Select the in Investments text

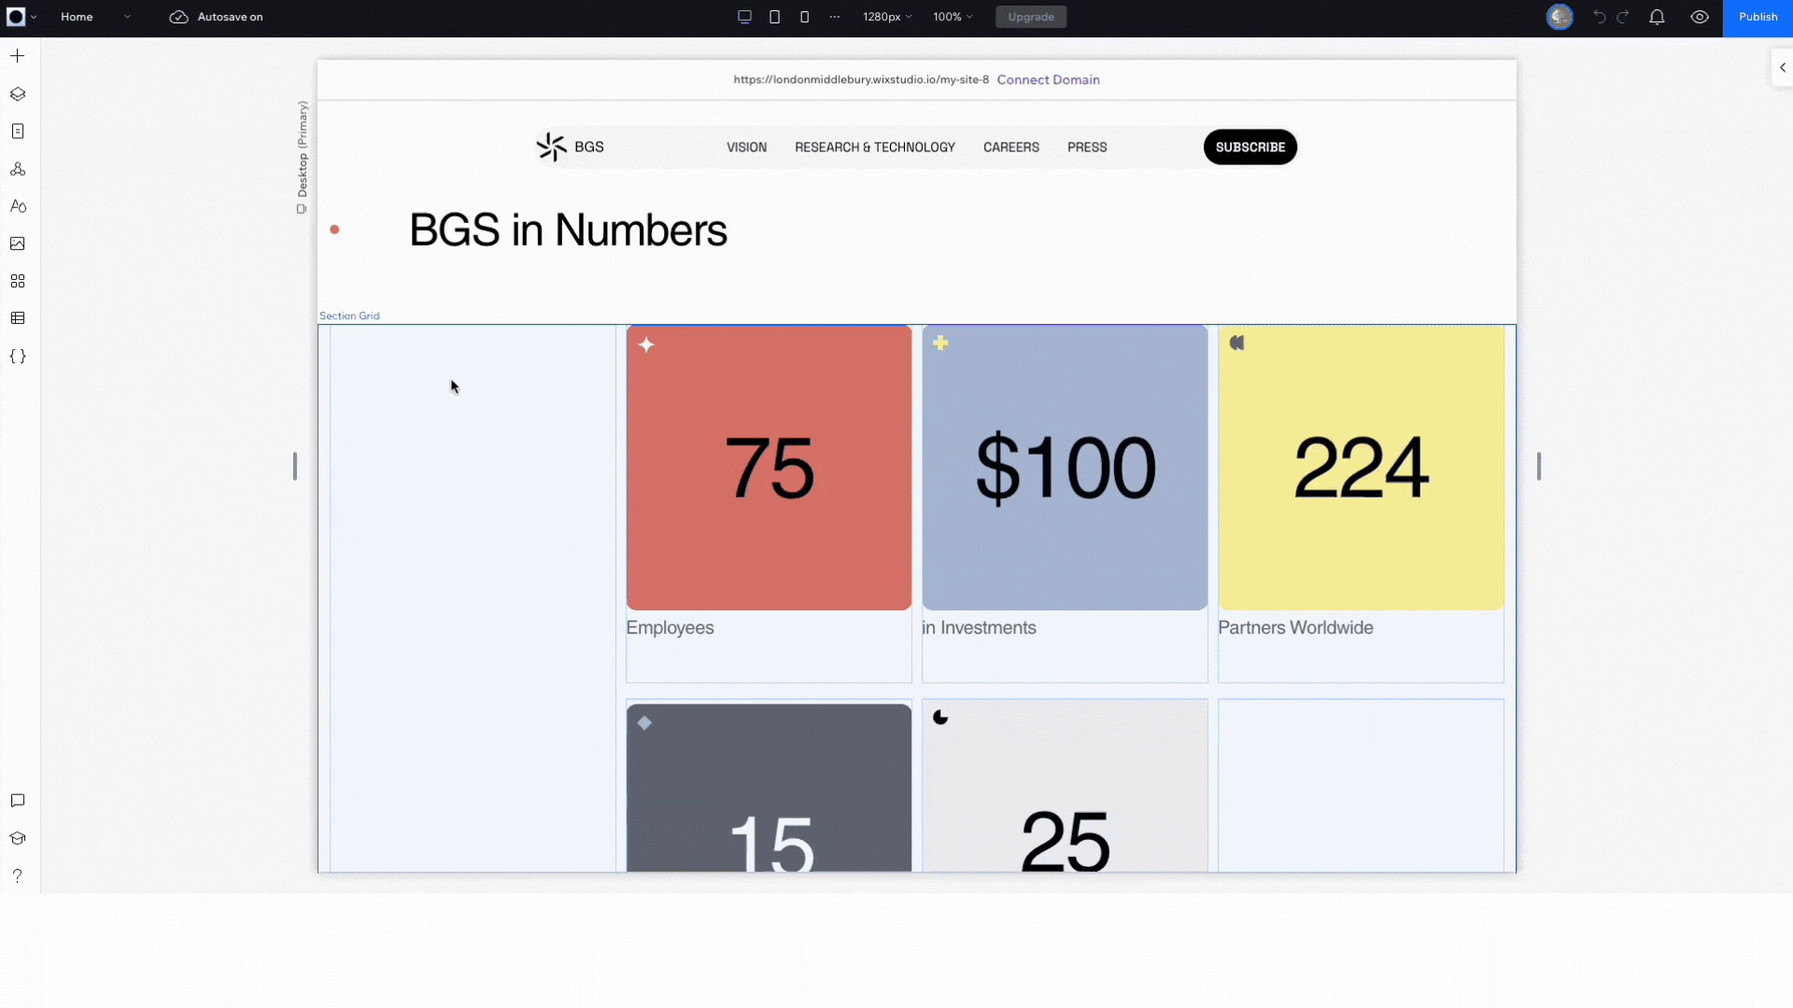pyautogui.click(x=979, y=628)
